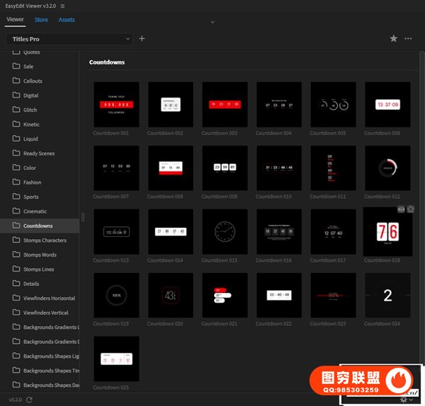The image size is (425, 406).
Task: Click the Glitch folder icon
Action: pos(16,110)
